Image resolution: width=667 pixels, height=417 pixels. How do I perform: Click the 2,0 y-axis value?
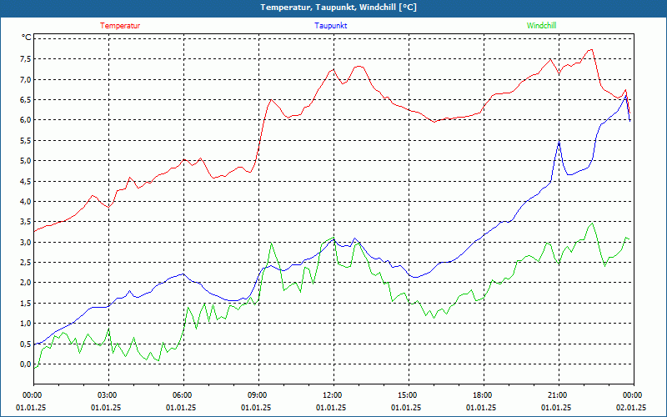click(x=27, y=283)
